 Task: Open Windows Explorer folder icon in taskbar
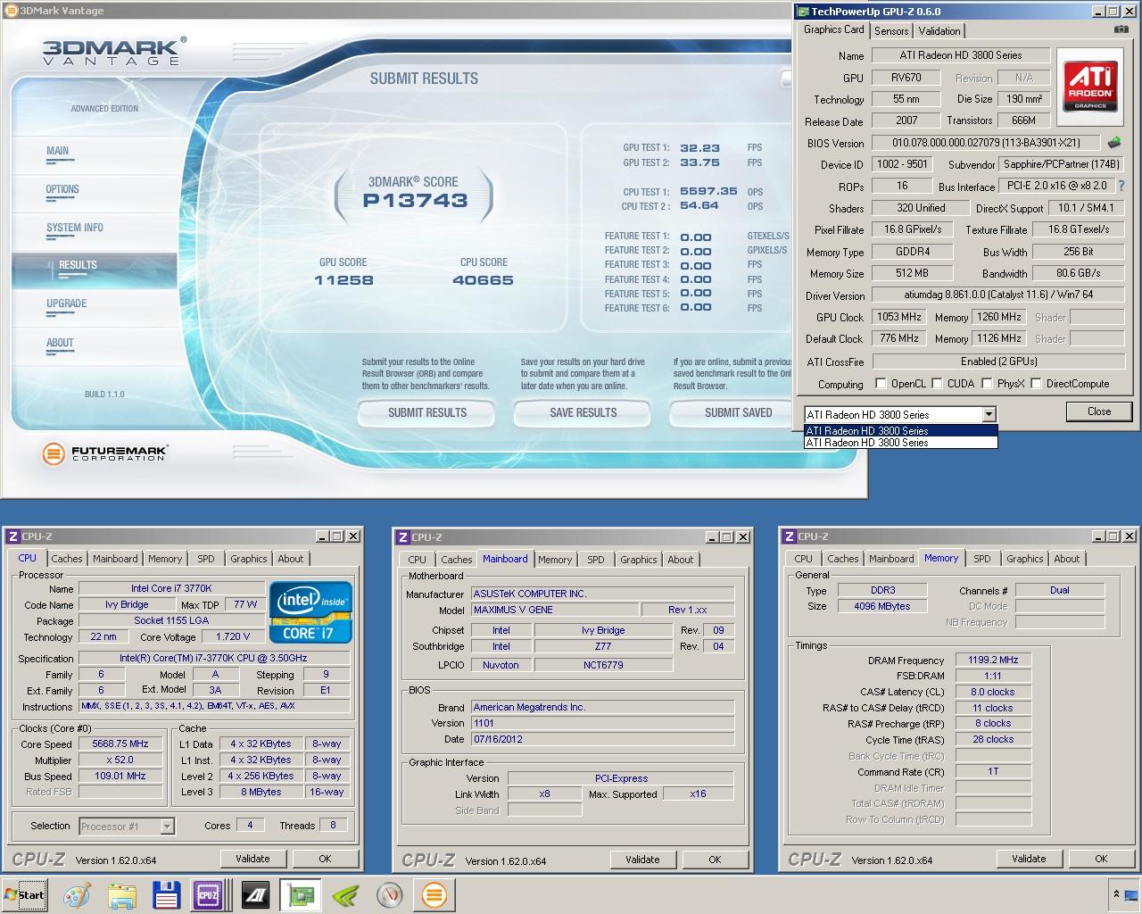[122, 895]
